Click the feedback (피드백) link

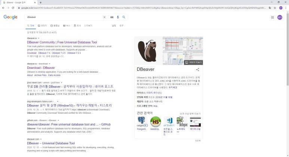[198, 141]
